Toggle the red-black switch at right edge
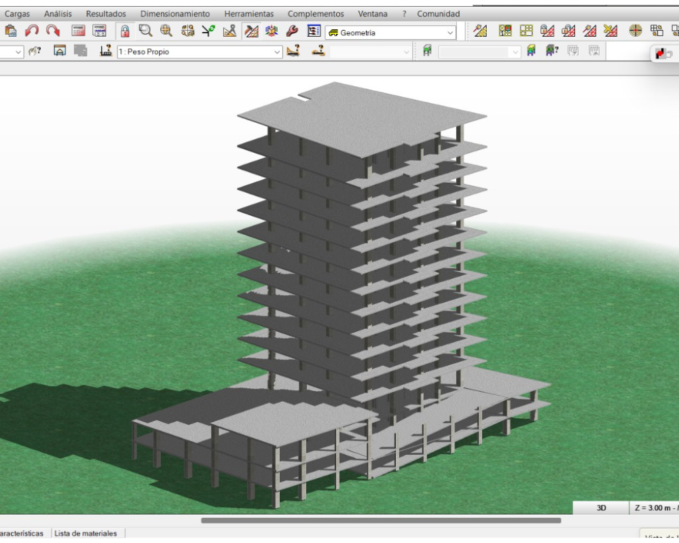 point(663,54)
